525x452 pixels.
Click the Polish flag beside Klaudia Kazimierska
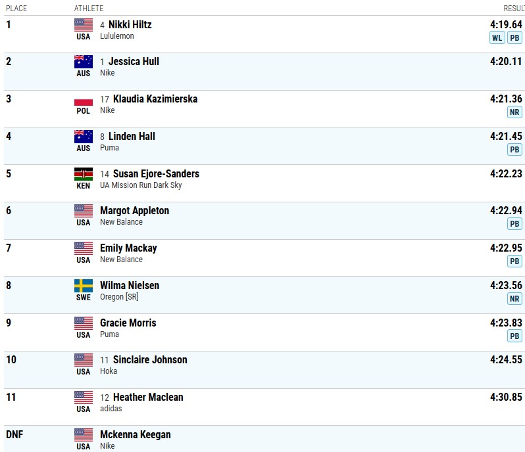point(84,100)
